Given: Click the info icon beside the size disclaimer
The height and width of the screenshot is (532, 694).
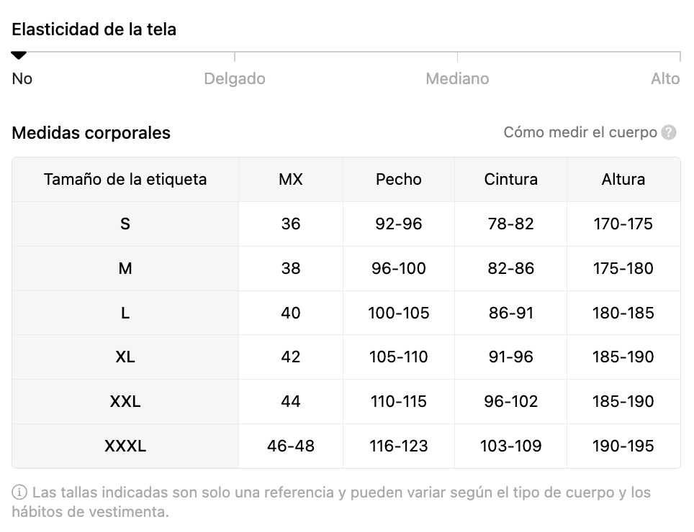Looking at the screenshot, I should (19, 493).
